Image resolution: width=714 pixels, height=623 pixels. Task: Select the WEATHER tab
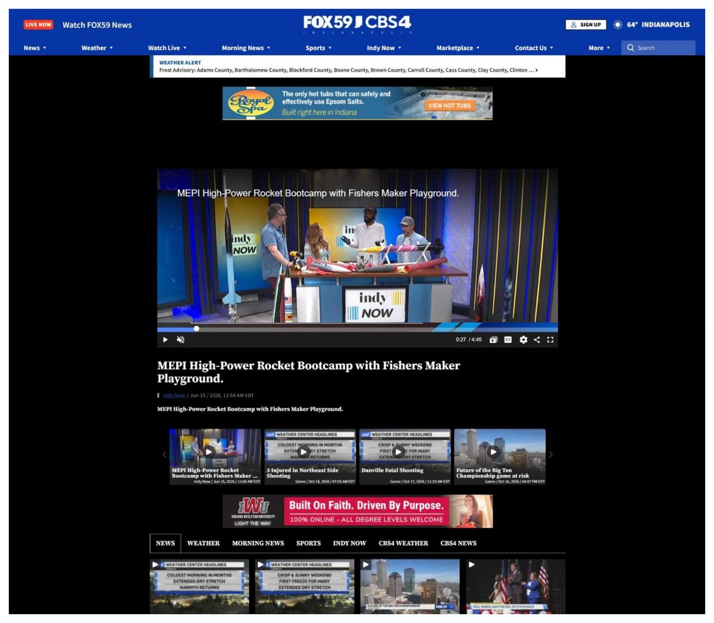pos(203,543)
